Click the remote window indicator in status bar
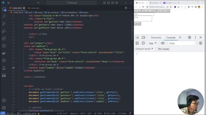Screen dimensions: 206x115 pyautogui.click(x=3, y=113)
